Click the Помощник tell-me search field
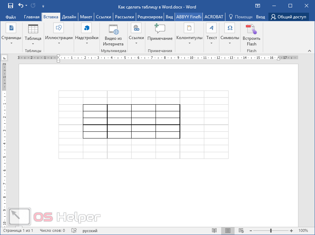Viewport: 315px width, 235px height. coord(241,17)
